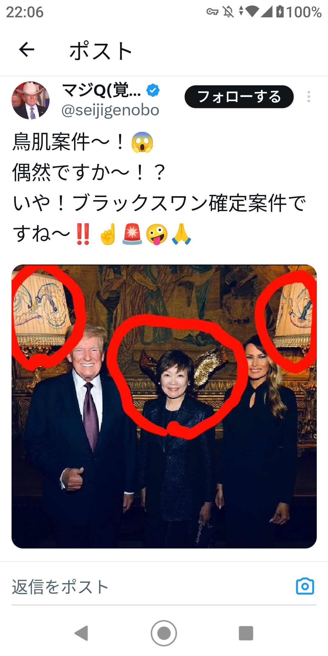
Task: Open the author's profile avatar
Action: 30,100
